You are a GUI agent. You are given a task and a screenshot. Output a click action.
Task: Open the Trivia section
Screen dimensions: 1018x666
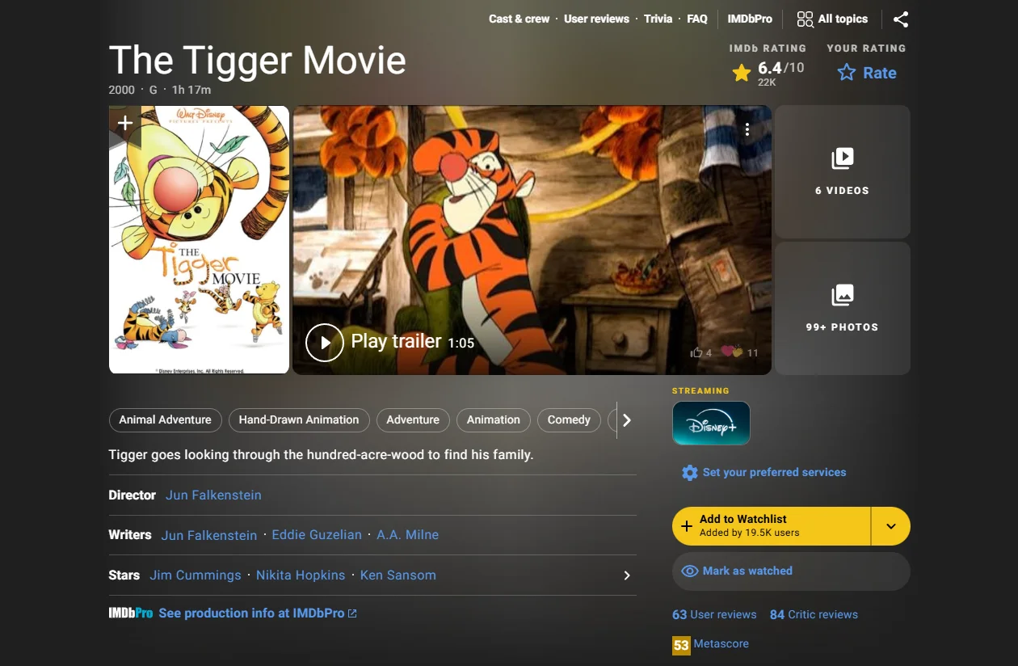coord(658,19)
